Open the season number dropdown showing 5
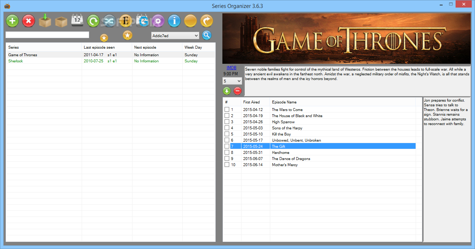The width and height of the screenshot is (475, 249). tap(232, 81)
